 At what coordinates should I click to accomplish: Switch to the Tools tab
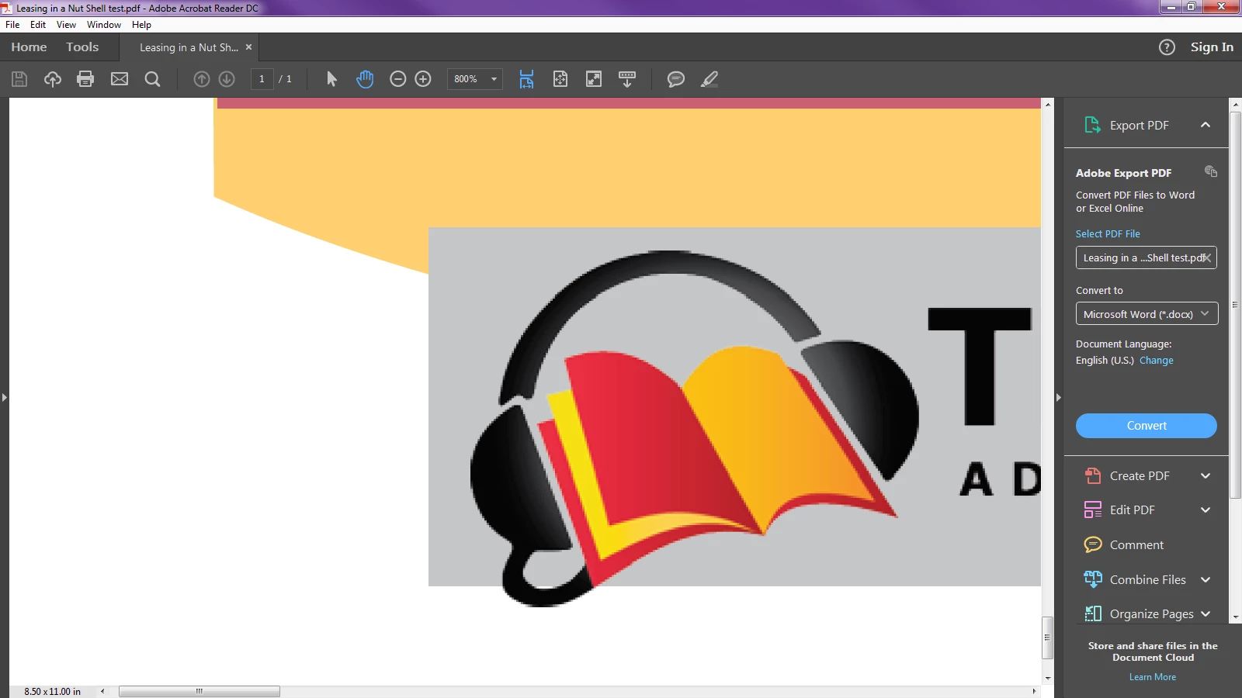(82, 47)
